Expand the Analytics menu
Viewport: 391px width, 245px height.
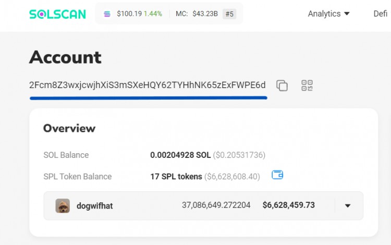pyautogui.click(x=328, y=14)
